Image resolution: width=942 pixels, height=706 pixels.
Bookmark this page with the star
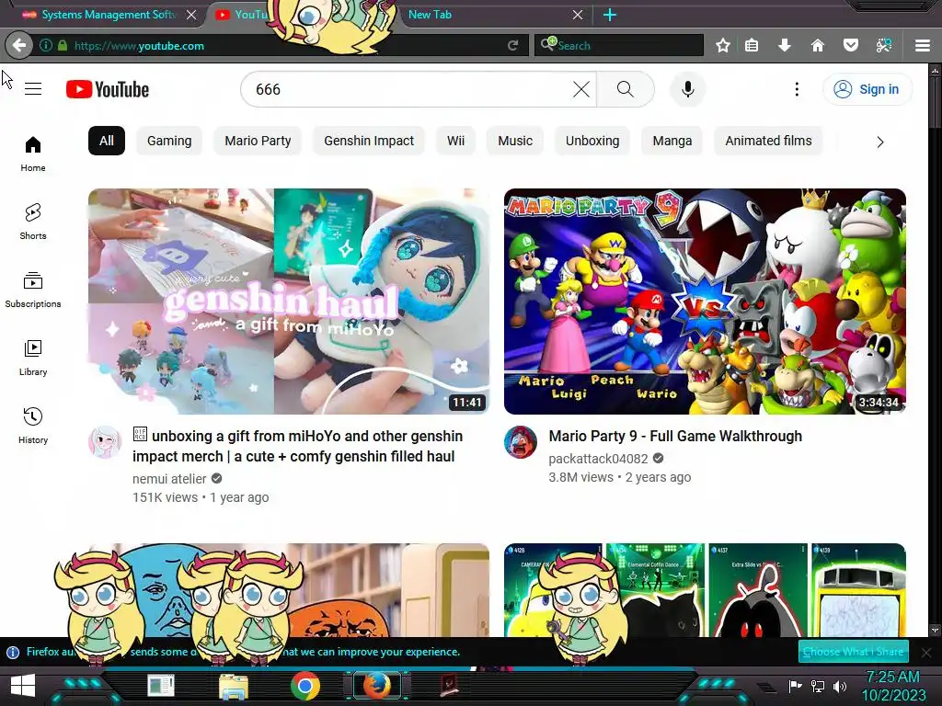[723, 46]
